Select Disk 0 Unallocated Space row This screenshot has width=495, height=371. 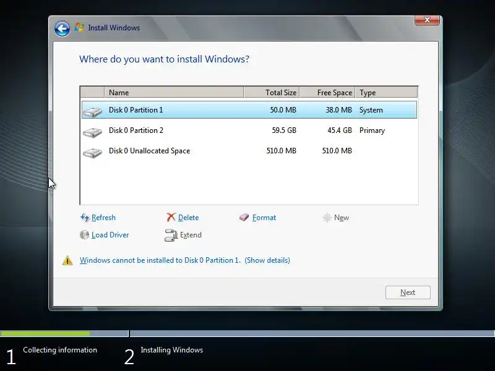click(249, 151)
